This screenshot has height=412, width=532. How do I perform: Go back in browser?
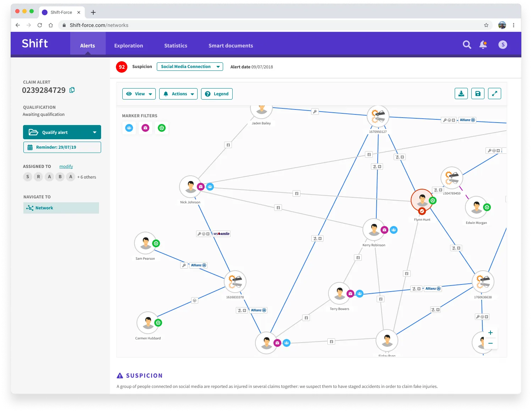pyautogui.click(x=18, y=25)
